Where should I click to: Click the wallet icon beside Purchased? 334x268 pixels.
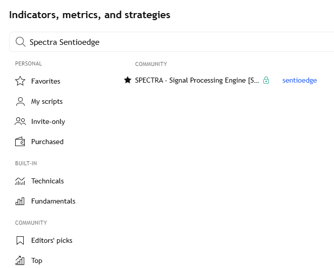pyautogui.click(x=20, y=142)
